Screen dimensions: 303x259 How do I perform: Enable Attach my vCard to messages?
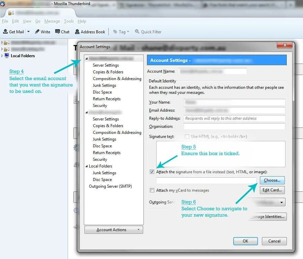pyautogui.click(x=152, y=190)
